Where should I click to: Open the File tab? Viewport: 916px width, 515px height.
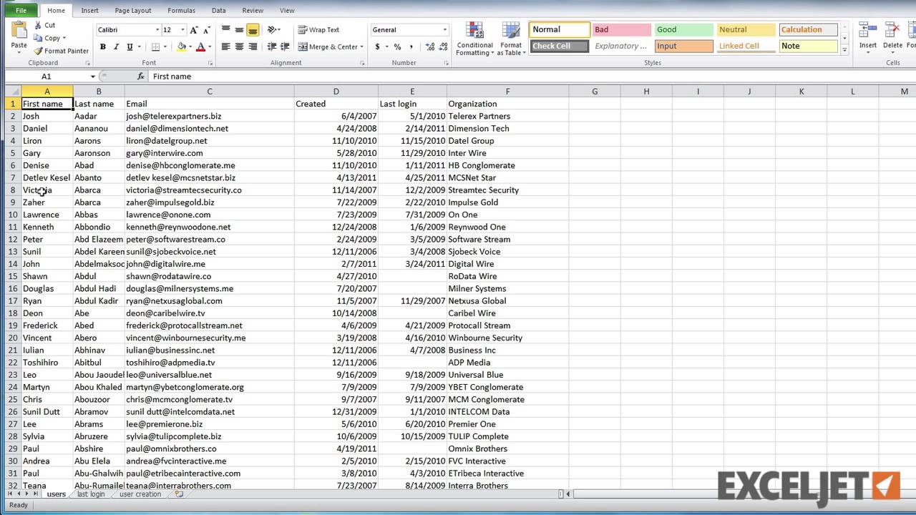[21, 10]
